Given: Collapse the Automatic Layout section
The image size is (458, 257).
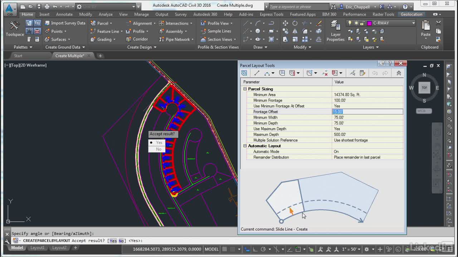Looking at the screenshot, I should click(x=245, y=146).
